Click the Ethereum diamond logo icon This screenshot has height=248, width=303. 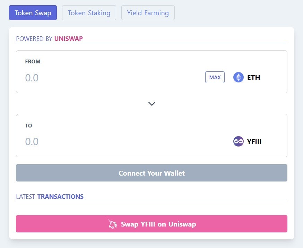(x=239, y=77)
